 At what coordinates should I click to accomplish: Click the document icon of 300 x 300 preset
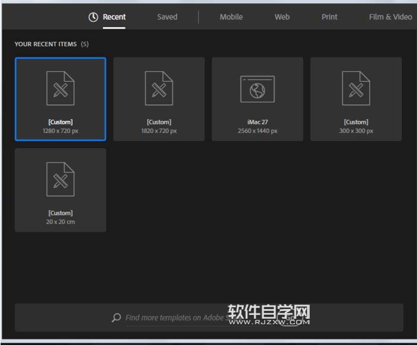[x=356, y=88]
